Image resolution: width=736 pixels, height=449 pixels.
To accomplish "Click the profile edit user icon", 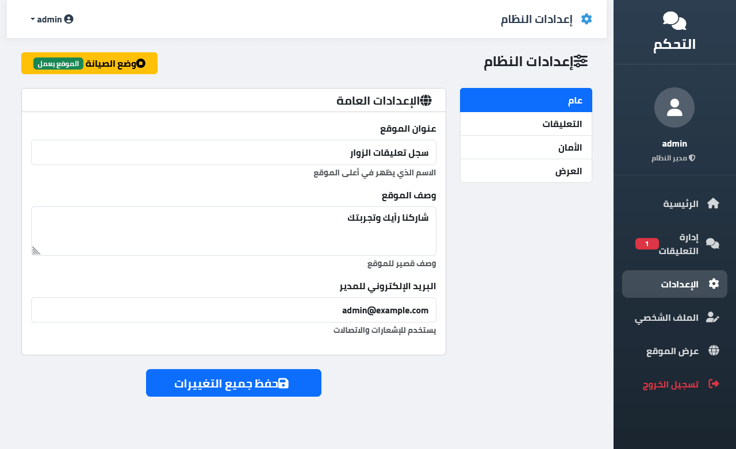I will coord(712,317).
